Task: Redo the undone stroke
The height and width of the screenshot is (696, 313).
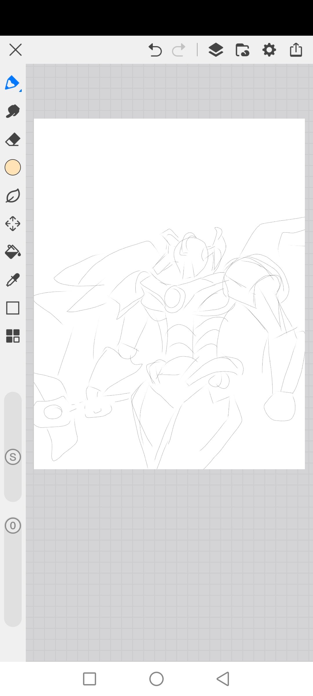Action: pos(179,50)
